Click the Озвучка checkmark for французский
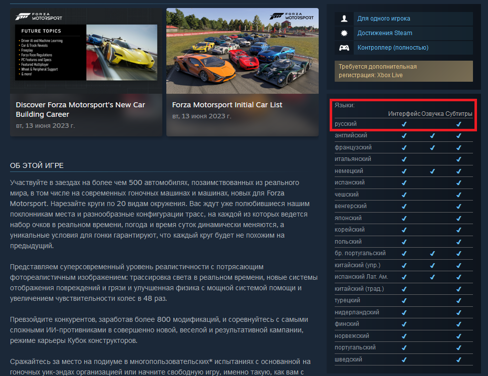The height and width of the screenshot is (376, 488). point(432,148)
